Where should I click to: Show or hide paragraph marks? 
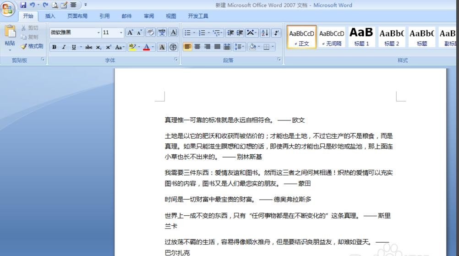276,33
